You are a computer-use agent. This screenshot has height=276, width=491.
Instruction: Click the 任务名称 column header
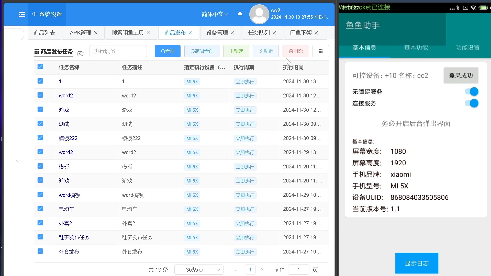(x=69, y=67)
